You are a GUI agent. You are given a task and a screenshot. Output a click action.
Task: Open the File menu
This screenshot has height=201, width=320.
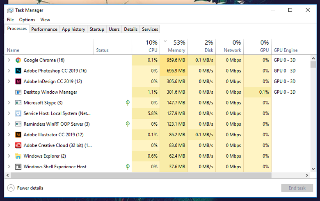10,20
